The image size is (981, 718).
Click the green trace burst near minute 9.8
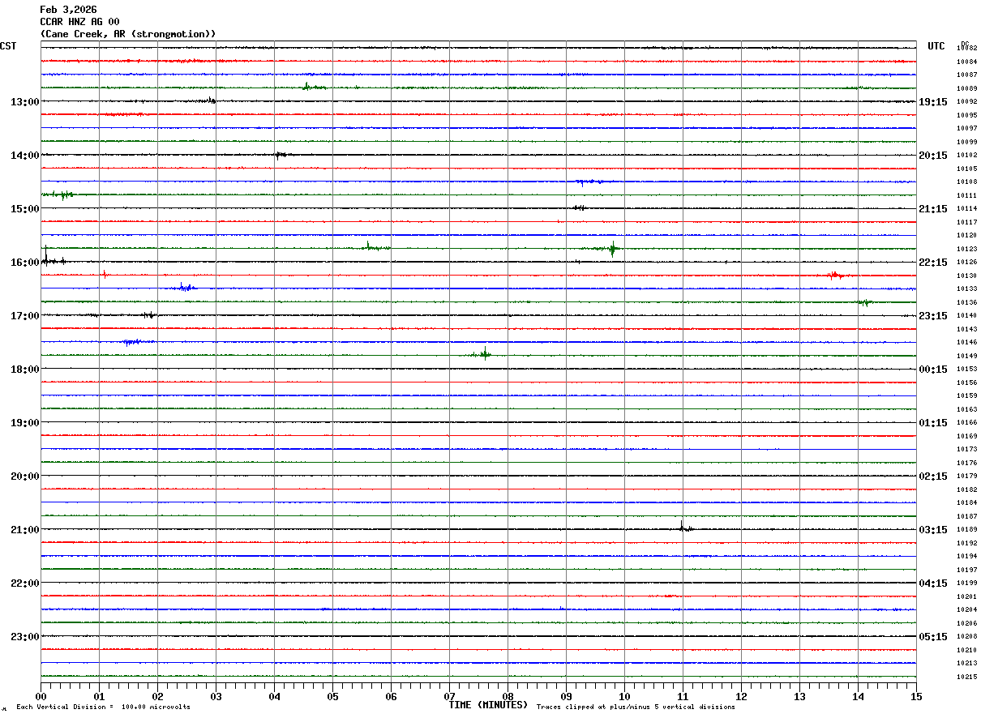[612, 249]
